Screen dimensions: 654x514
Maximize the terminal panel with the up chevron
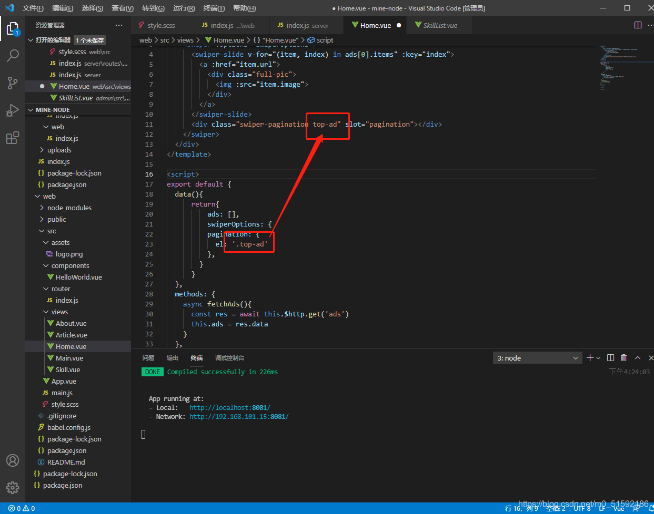click(638, 358)
